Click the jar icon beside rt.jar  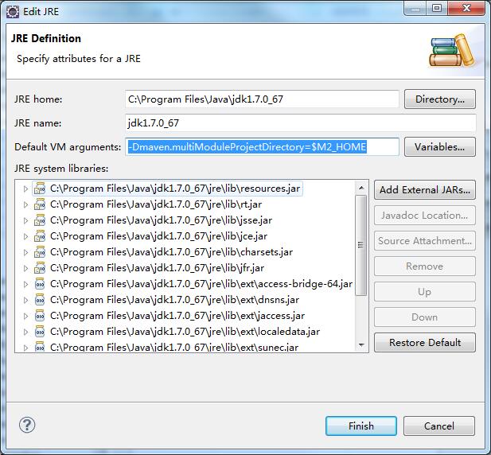40,204
